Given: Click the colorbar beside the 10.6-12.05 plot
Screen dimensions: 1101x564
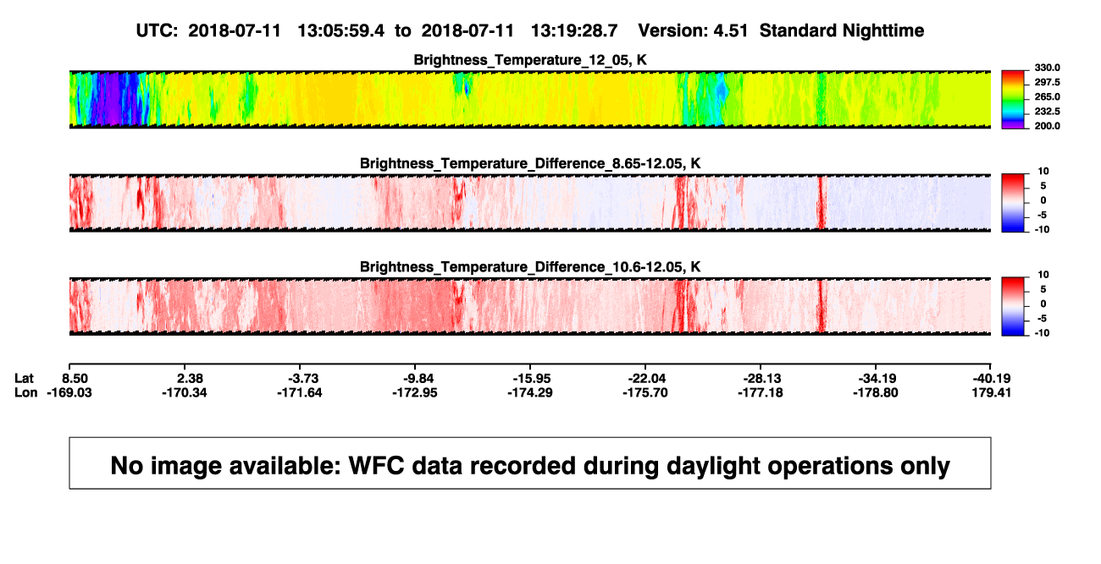Looking at the screenshot, I should 1013,306.
